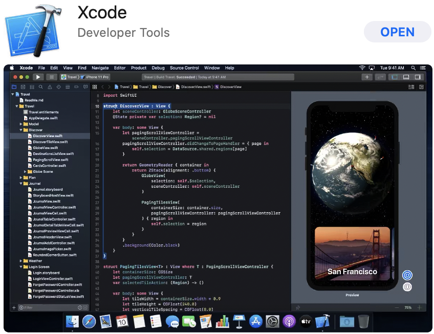Screen dimensions: 434x334
Task: Go forward in the editor history
Action: point(110,87)
